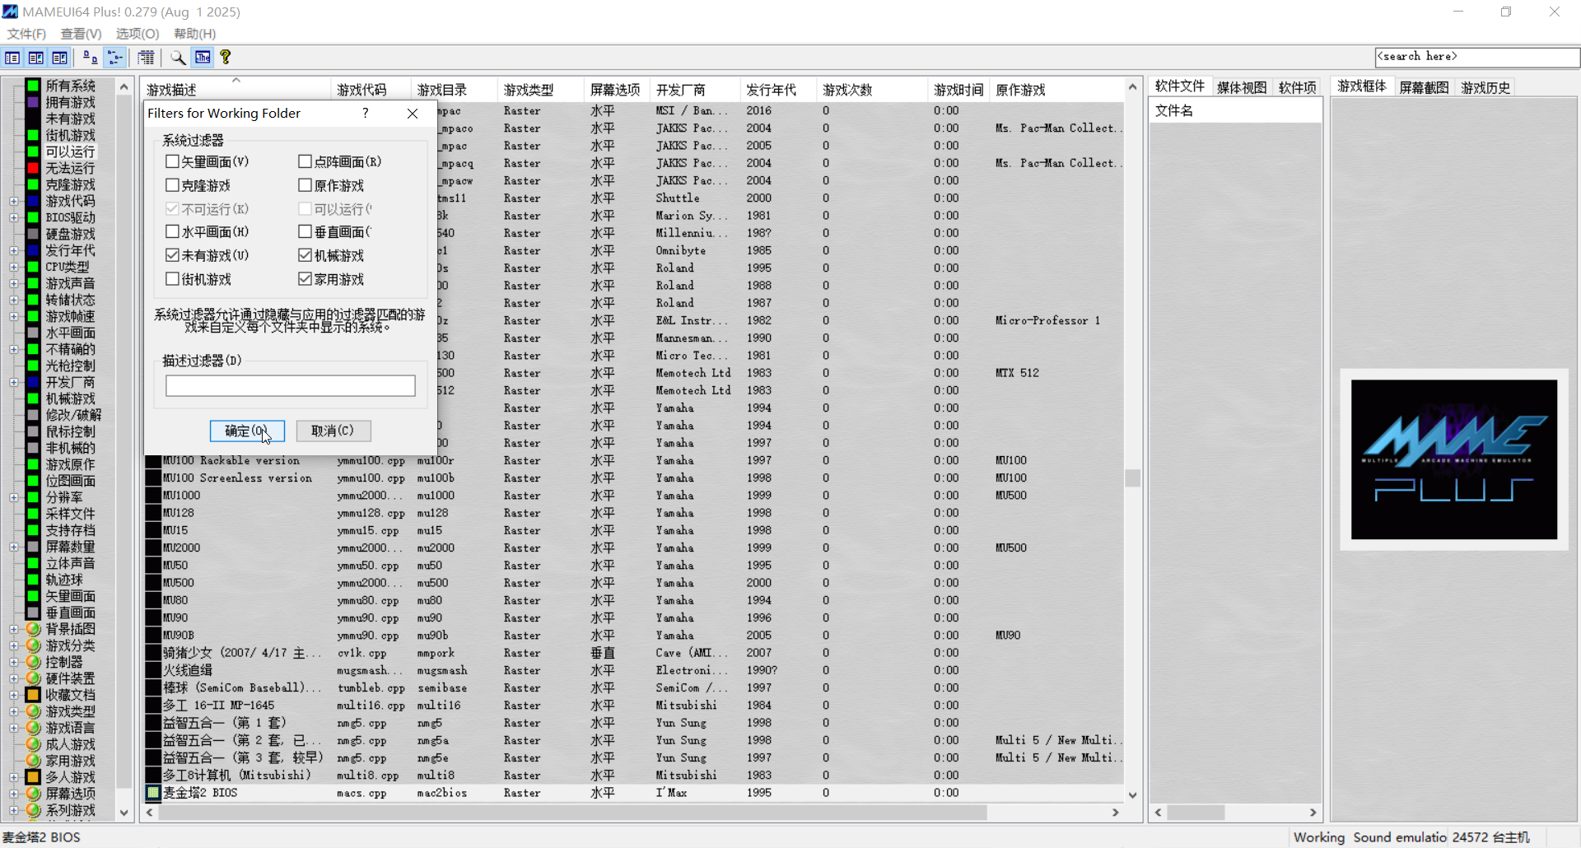Switch to large icons view
Image resolution: width=1581 pixels, height=848 pixels.
point(90,58)
